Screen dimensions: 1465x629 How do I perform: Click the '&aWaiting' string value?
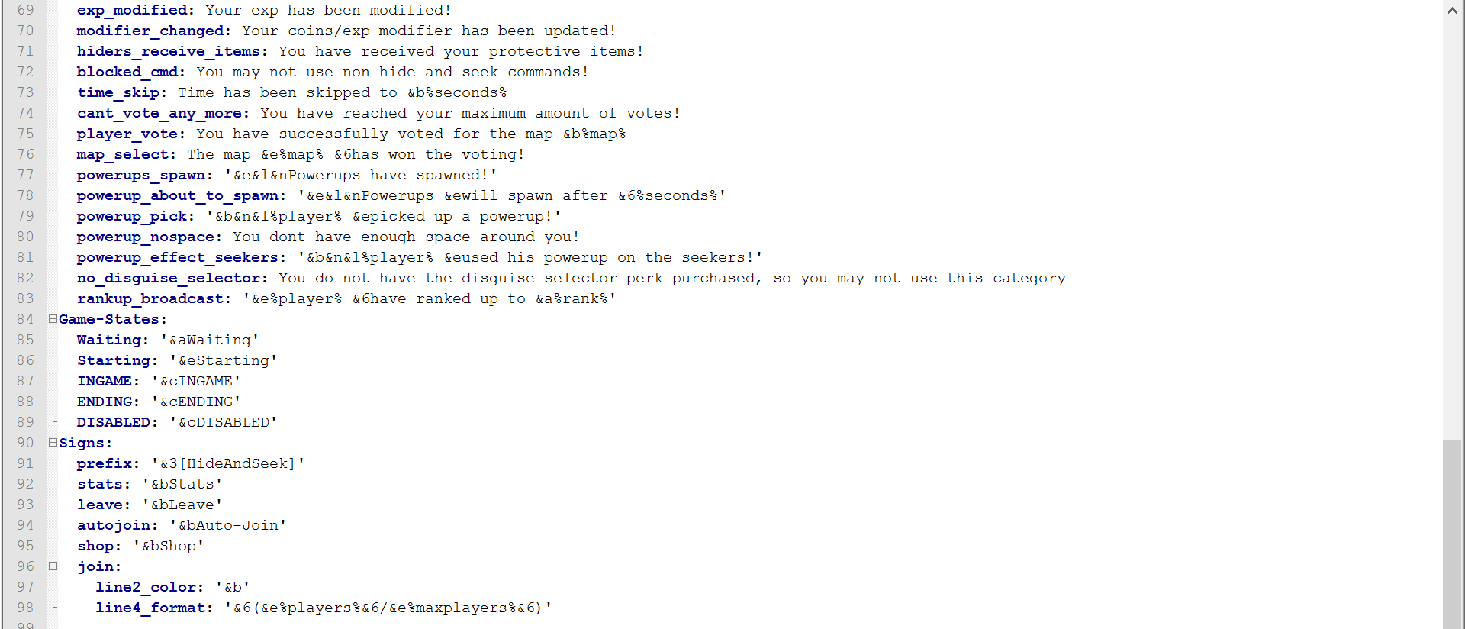pos(210,340)
